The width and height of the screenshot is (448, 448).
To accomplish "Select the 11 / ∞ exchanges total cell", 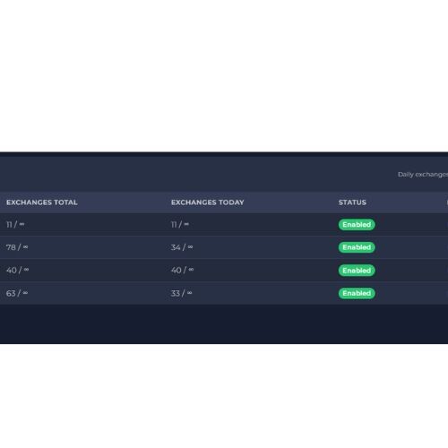I will click(x=15, y=225).
